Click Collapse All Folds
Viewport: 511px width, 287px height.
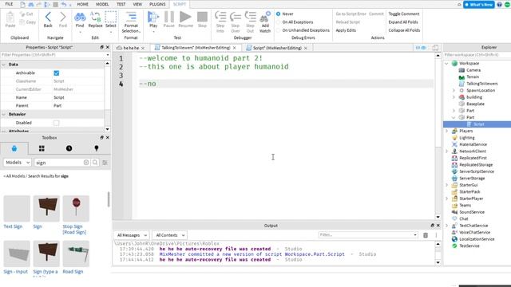click(404, 30)
